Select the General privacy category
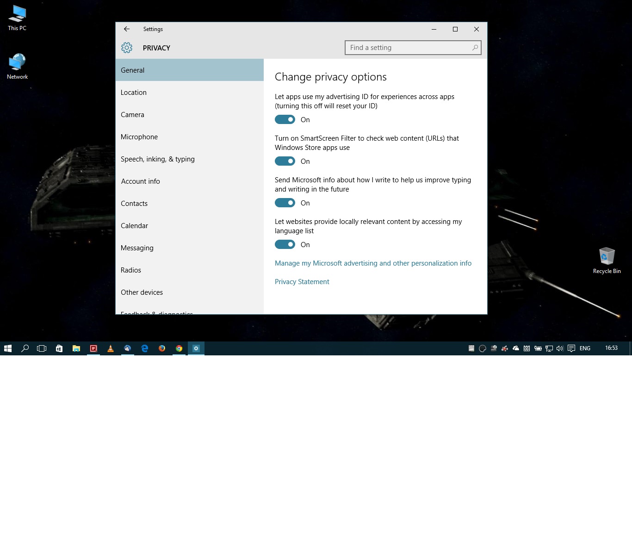This screenshot has height=546, width=632. [190, 70]
